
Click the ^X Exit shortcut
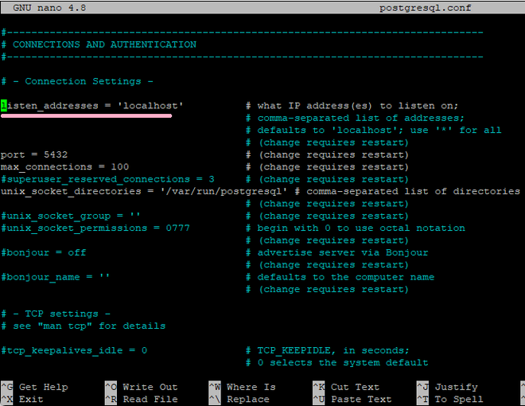point(22,400)
